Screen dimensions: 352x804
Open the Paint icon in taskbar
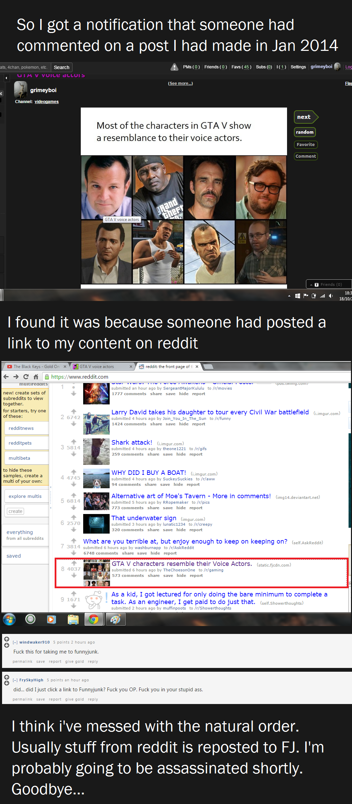tap(115, 619)
